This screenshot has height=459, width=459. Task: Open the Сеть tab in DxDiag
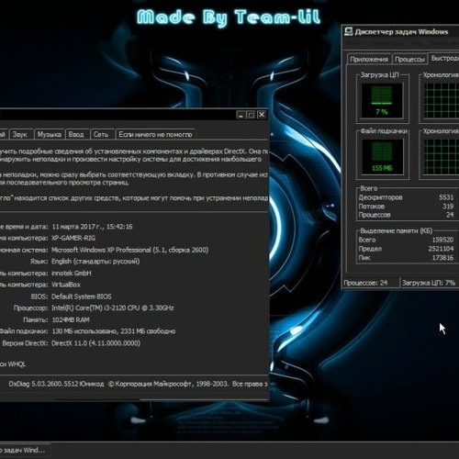pos(102,134)
